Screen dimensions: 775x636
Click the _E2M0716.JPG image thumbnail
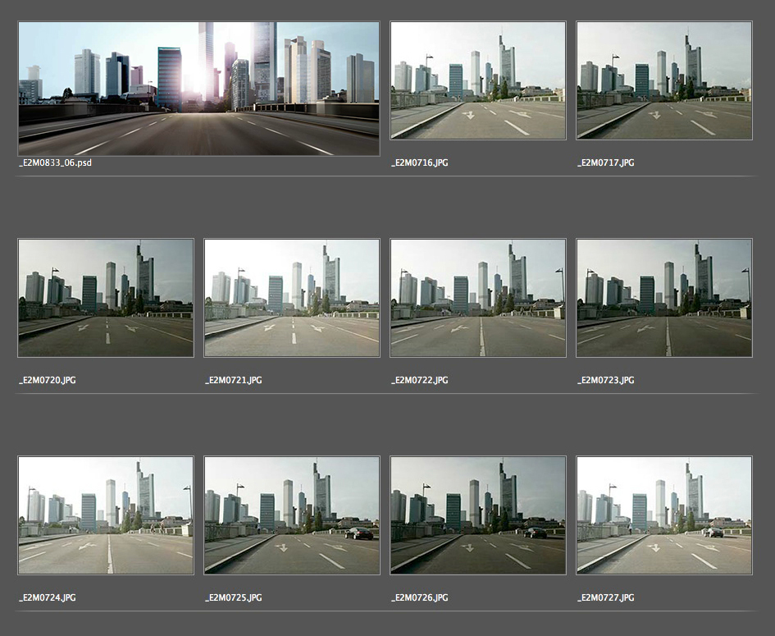[478, 80]
